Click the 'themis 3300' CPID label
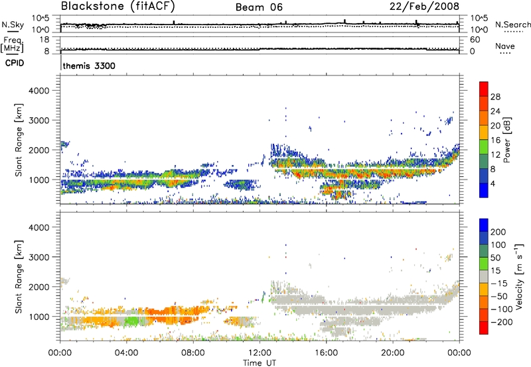 (89, 66)
